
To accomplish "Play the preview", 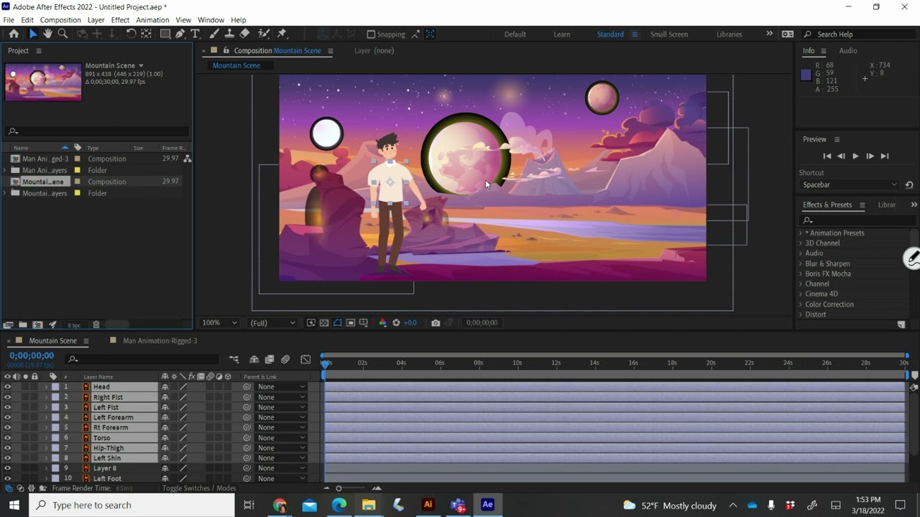I will [855, 156].
